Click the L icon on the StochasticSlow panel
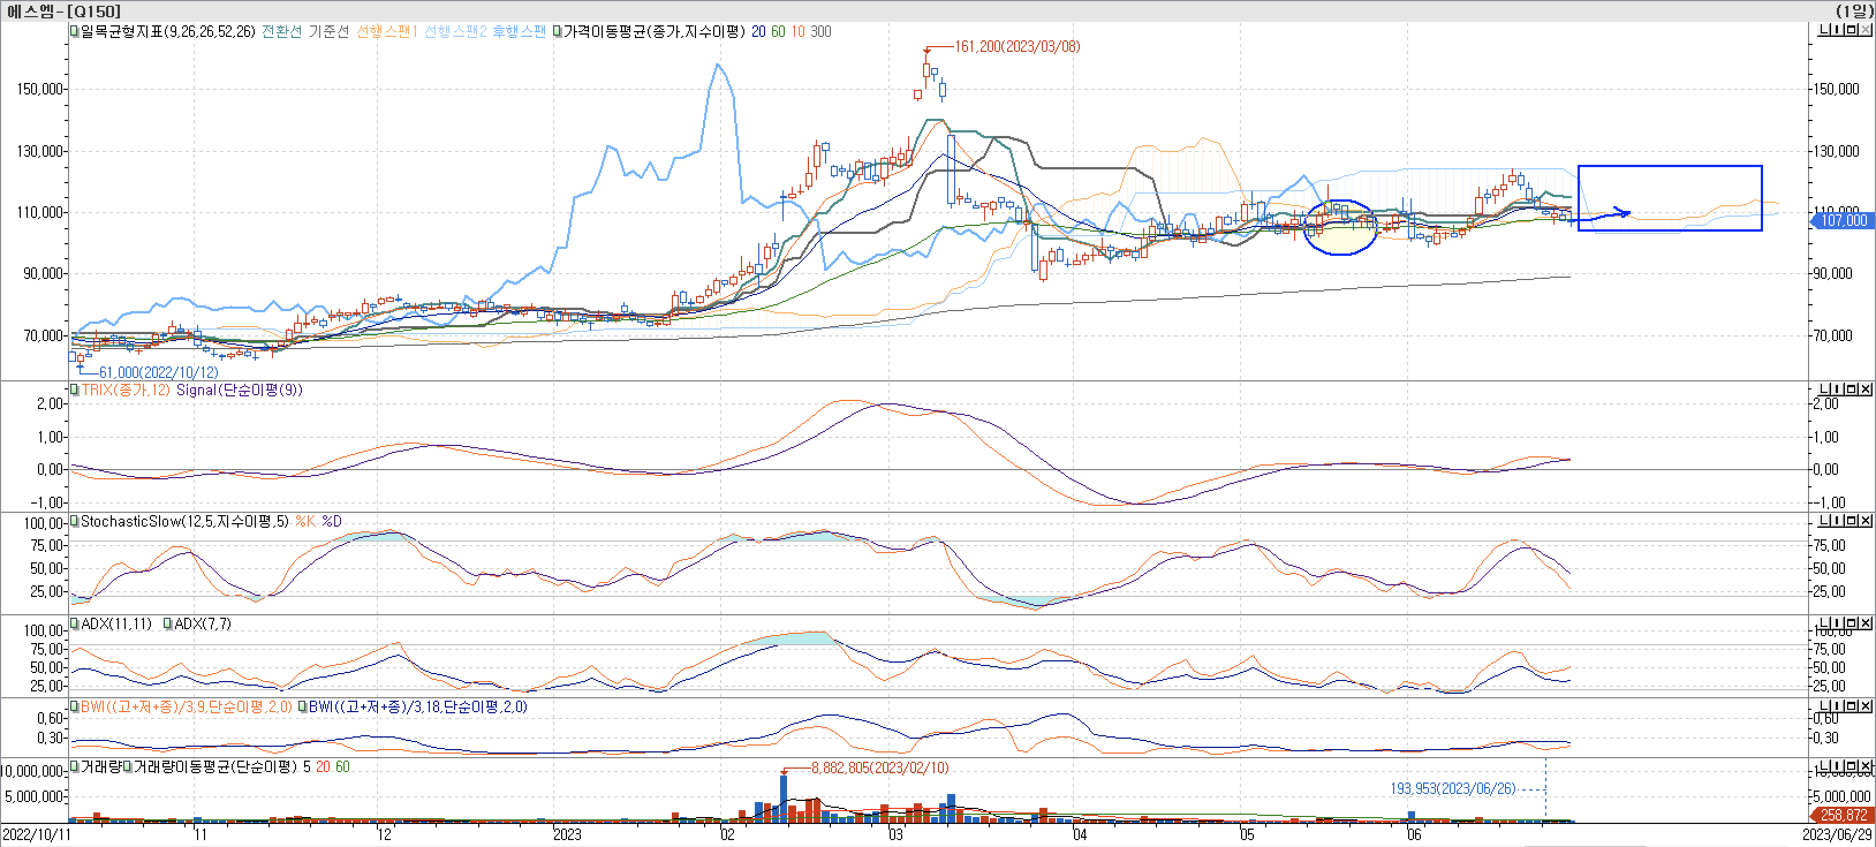Image resolution: width=1876 pixels, height=847 pixels. click(1824, 520)
